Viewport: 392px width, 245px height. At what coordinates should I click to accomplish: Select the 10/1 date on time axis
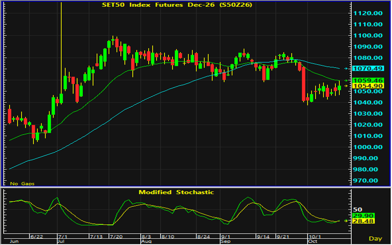[315, 237]
